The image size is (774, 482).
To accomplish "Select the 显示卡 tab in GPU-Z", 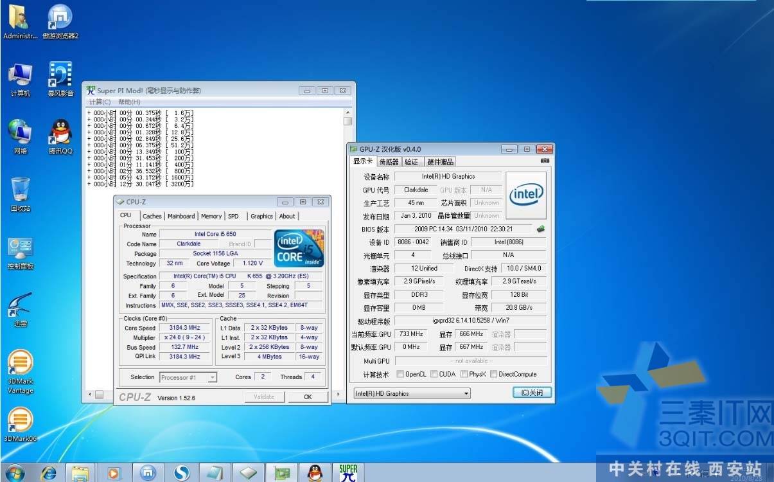I will click(363, 161).
